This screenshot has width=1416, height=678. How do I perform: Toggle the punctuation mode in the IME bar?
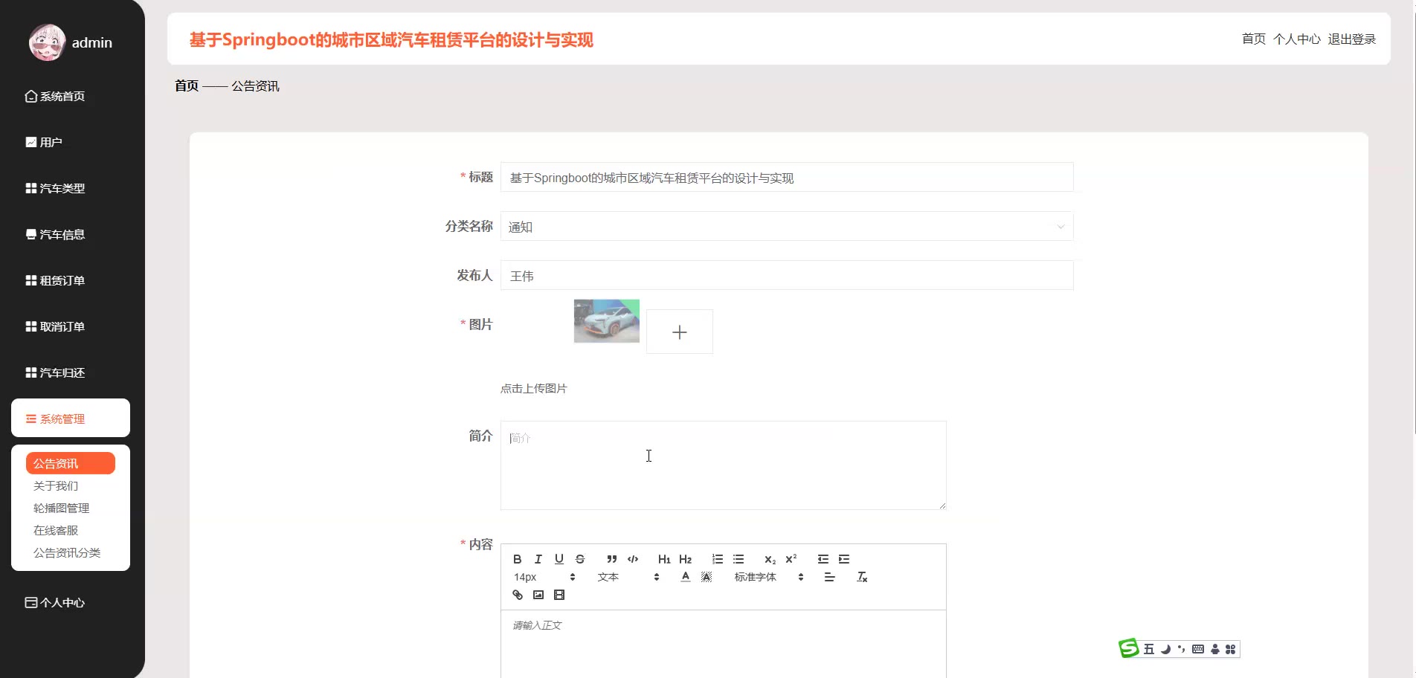pos(1182,649)
